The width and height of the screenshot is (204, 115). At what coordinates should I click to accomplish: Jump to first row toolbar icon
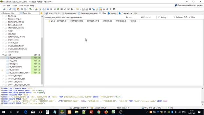pos(51,9)
